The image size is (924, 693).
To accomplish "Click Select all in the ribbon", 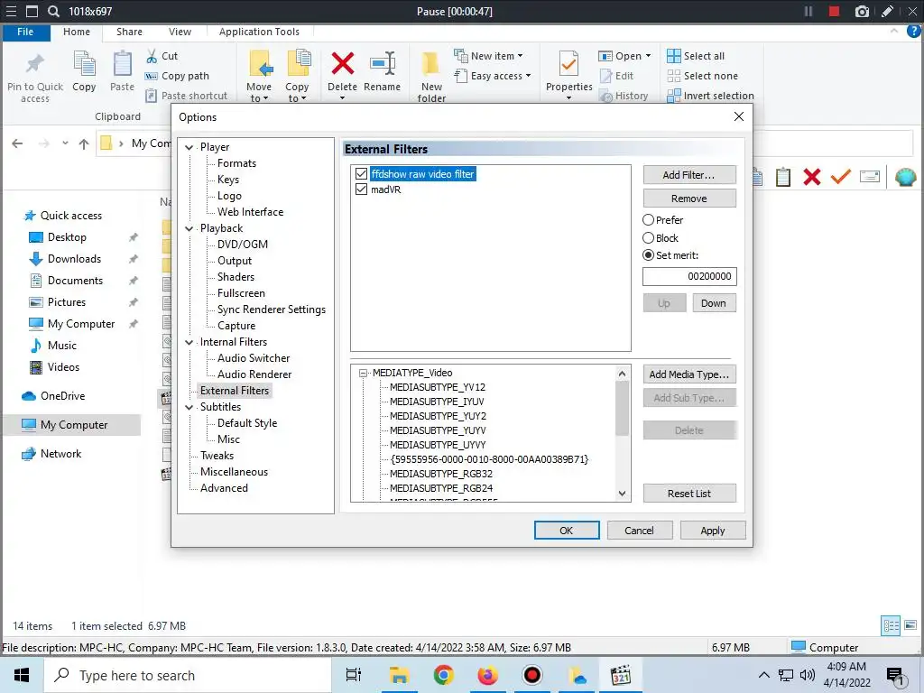I will (696, 56).
